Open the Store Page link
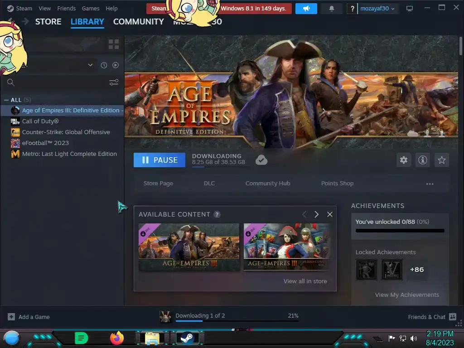Screen dimensions: 464x348 [158, 184]
